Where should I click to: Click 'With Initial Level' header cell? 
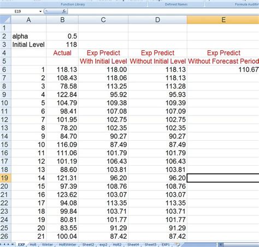point(103,61)
